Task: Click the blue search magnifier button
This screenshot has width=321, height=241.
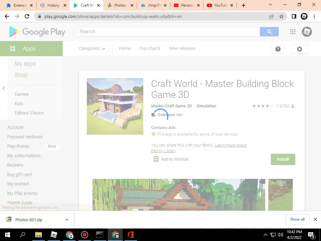Action: (269, 32)
